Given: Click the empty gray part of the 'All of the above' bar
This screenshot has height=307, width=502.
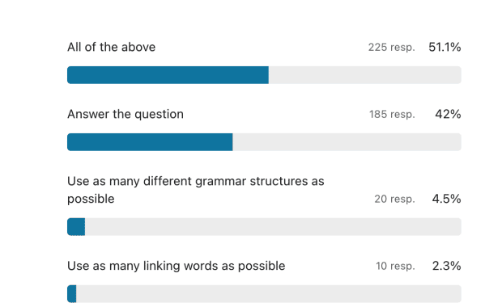Looking at the screenshot, I should click(x=365, y=75).
